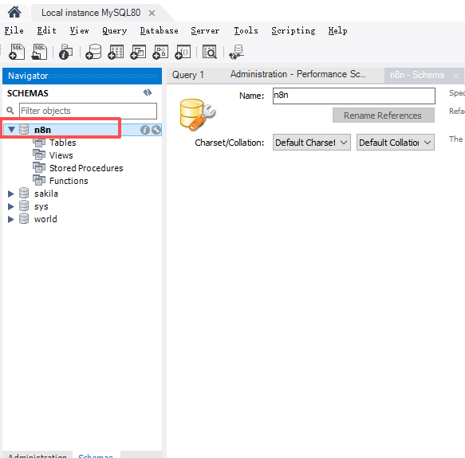Screen dimensions: 465x458
Task: Click into the Filter objects field
Action: (x=88, y=111)
